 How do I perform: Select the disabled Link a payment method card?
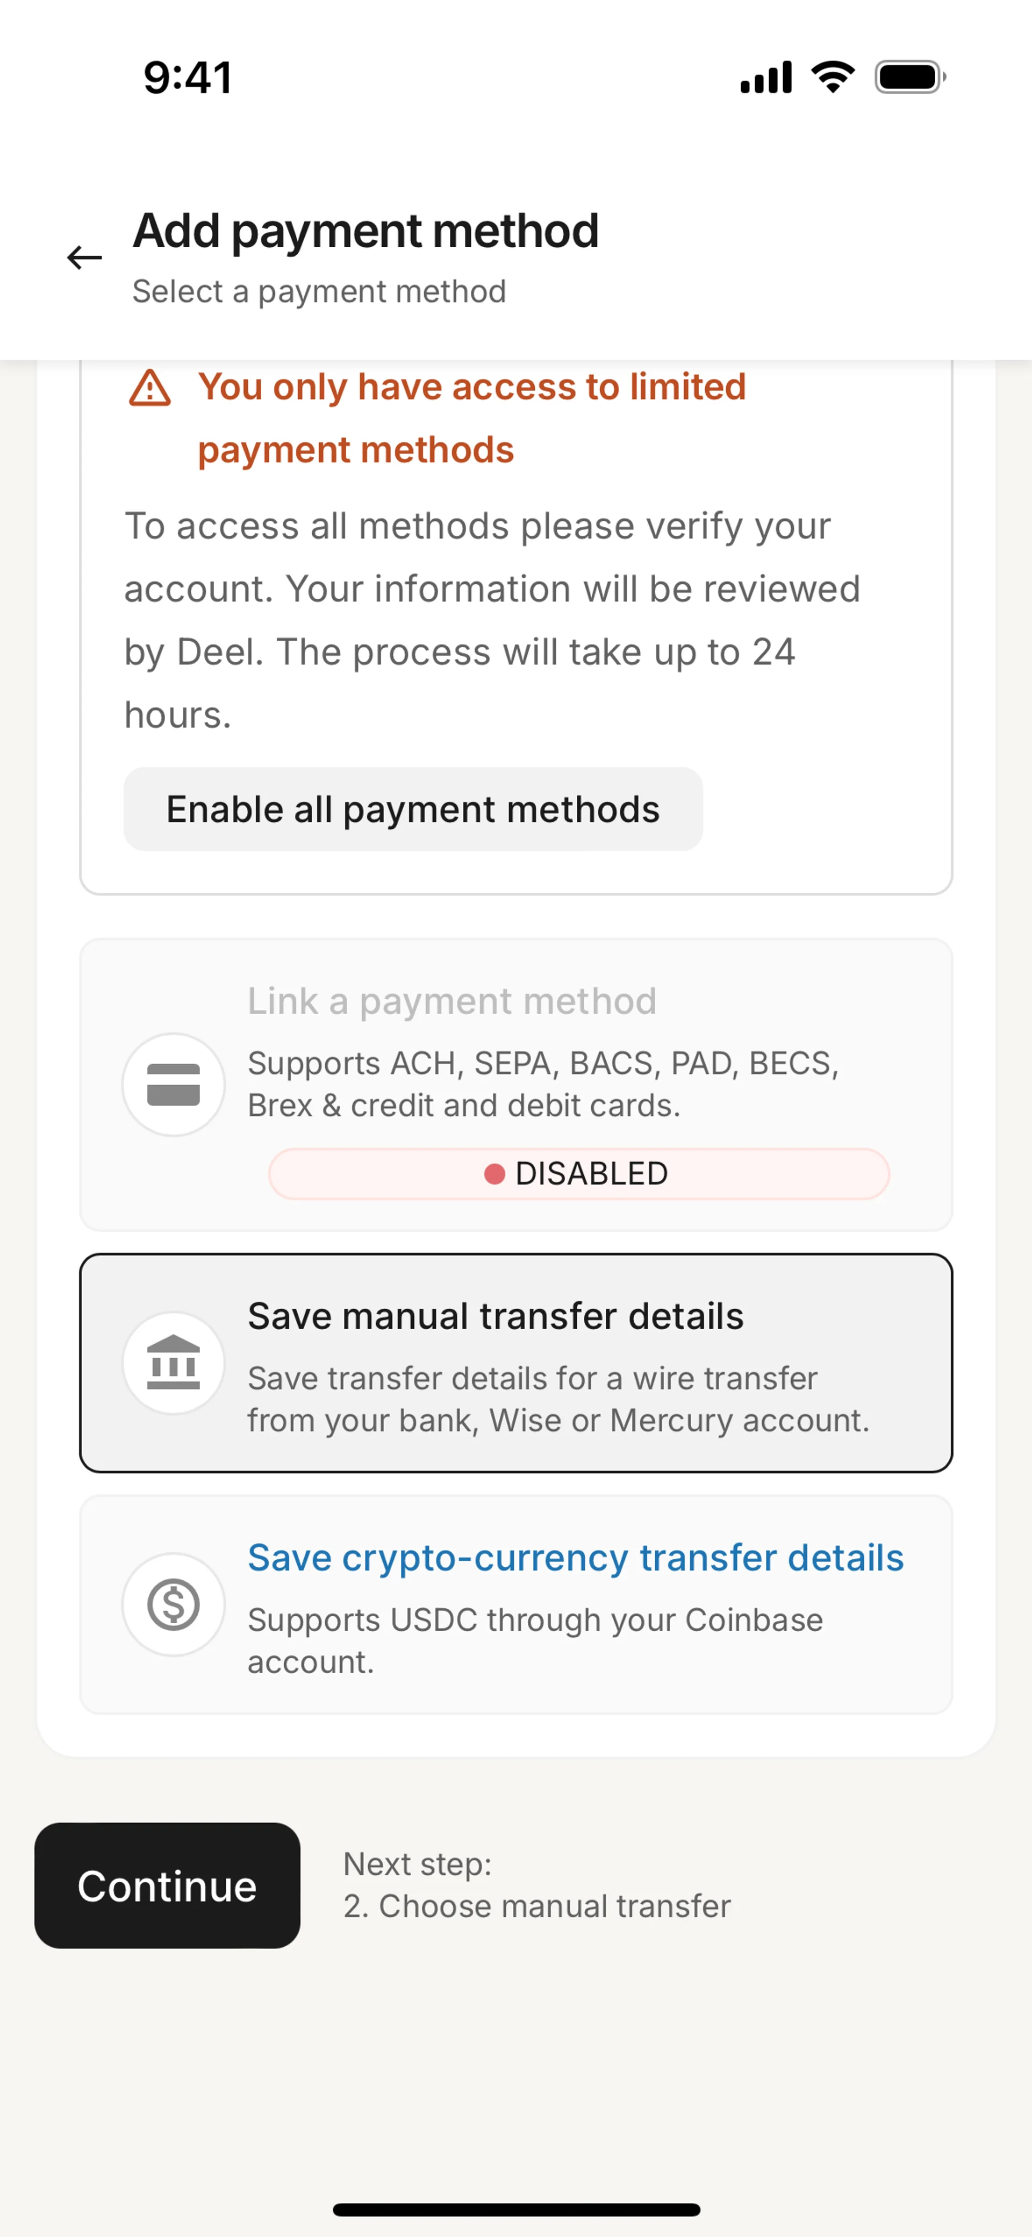(516, 1085)
